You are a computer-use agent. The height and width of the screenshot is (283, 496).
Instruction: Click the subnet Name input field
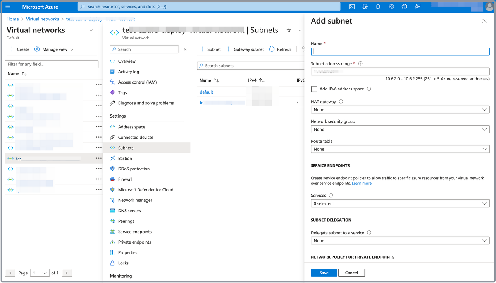tap(400, 51)
